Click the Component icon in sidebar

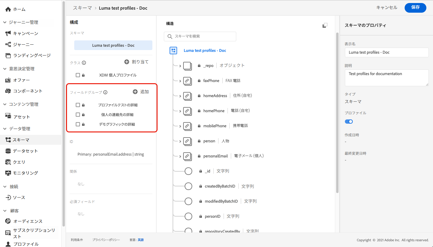(8, 91)
